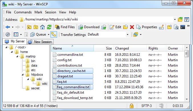Open the New Session tab

tap(40, 42)
